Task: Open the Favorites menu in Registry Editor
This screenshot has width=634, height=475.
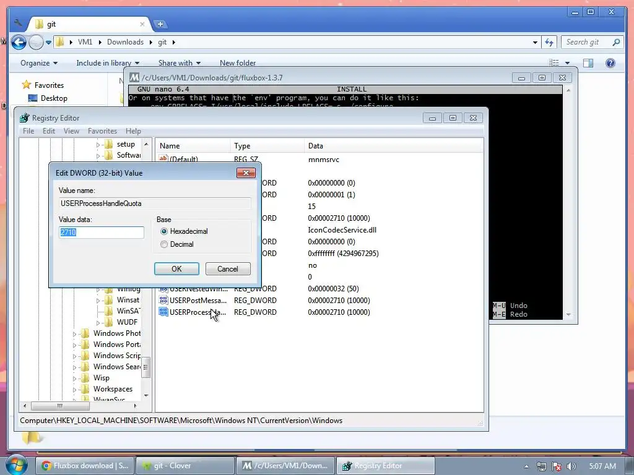Action: click(x=102, y=131)
